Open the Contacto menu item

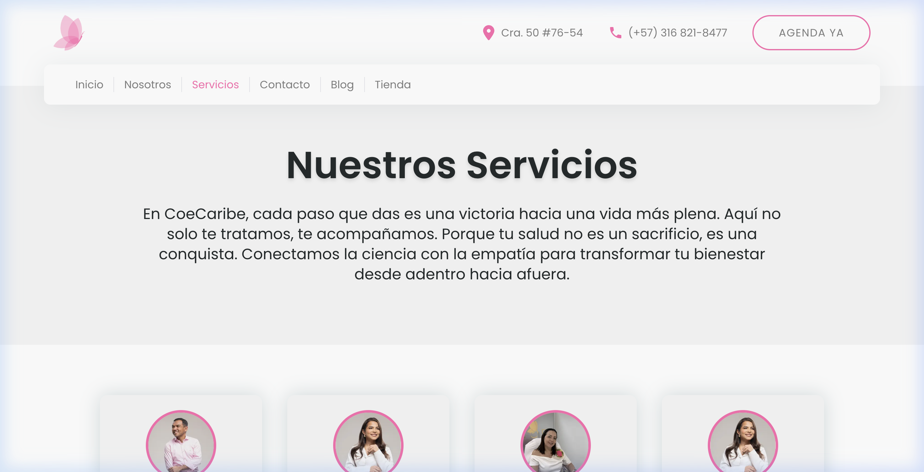point(285,85)
